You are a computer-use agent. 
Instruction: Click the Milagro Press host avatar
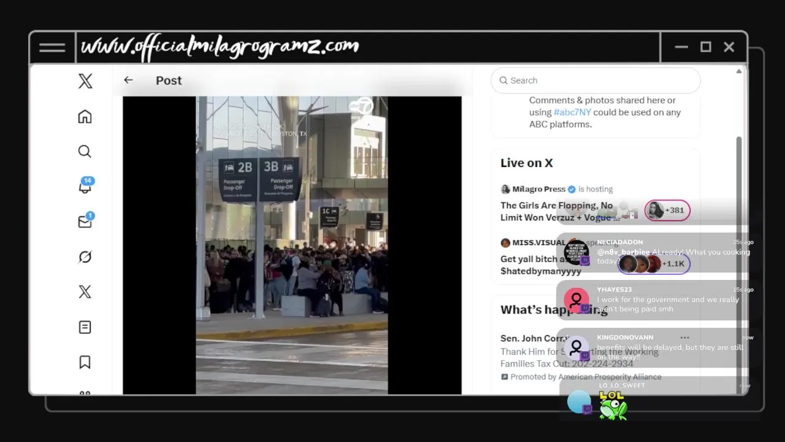(505, 189)
